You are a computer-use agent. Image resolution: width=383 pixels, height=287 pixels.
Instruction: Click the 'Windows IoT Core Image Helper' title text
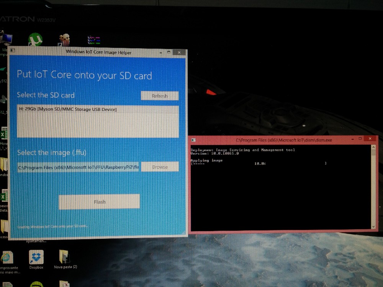(99, 52)
